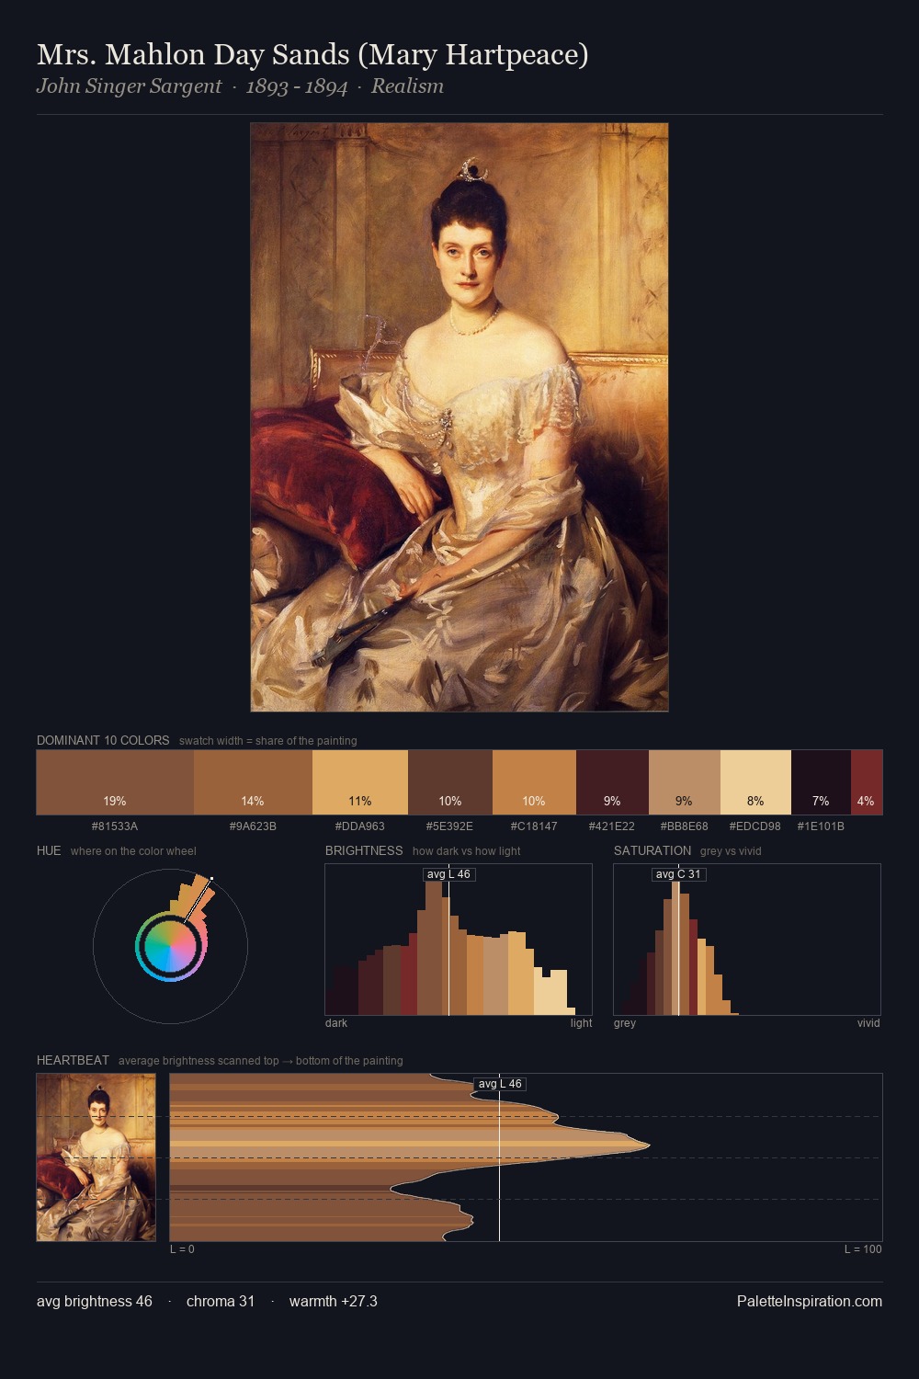Click the 'DOMINANT 10 COLORS' heading
Viewport: 919px width, 1379px height.
(x=103, y=740)
